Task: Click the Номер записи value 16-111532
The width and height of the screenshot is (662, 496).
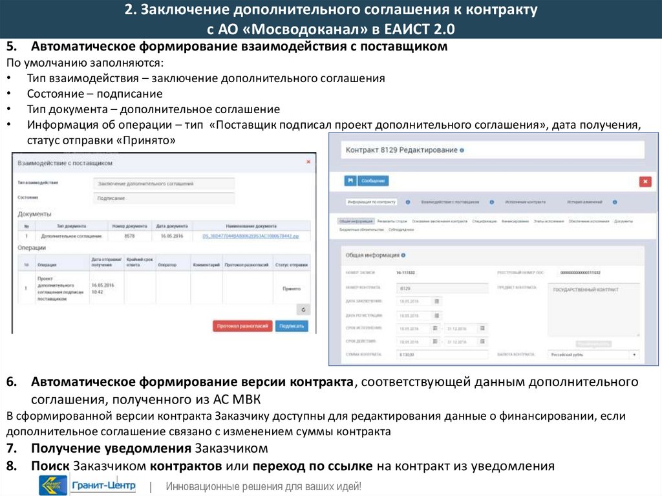Action: pos(406,273)
